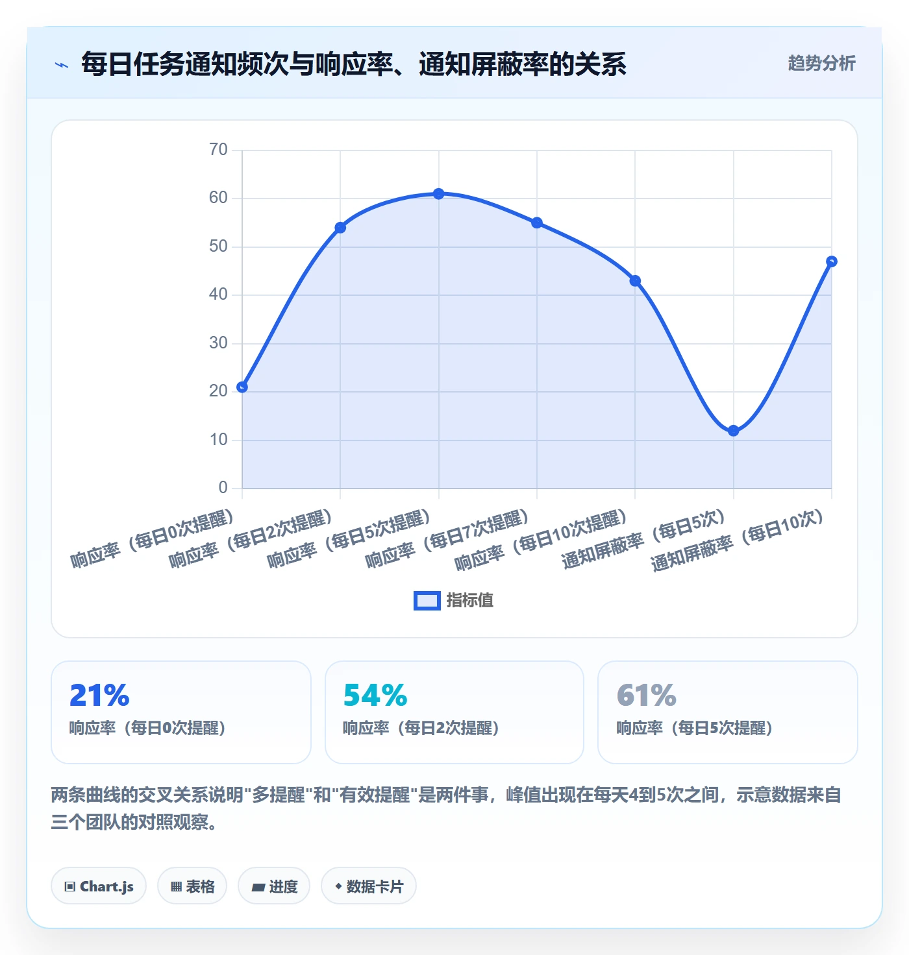Select the 表格 tag chip
This screenshot has width=909, height=955.
[x=192, y=886]
